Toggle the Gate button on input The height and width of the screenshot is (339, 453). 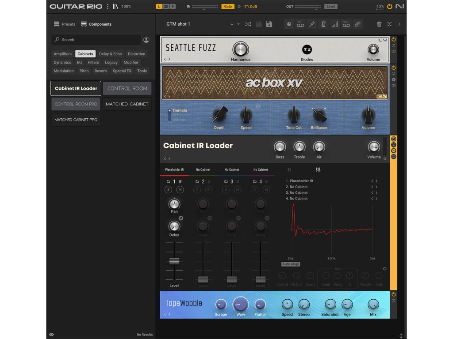(228, 7)
